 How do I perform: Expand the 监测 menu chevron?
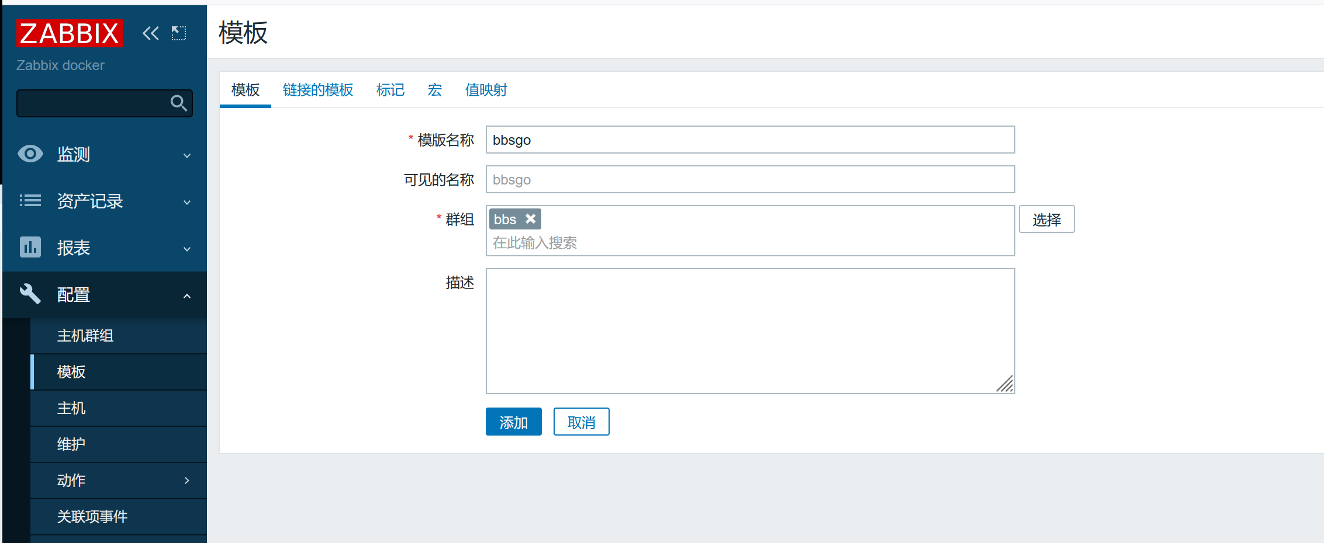tap(187, 155)
